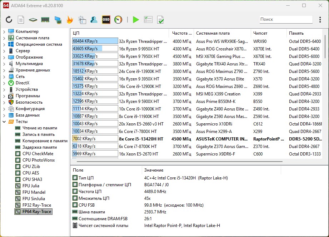
Task: Click the Чипсет column header
Action: (x=260, y=33)
